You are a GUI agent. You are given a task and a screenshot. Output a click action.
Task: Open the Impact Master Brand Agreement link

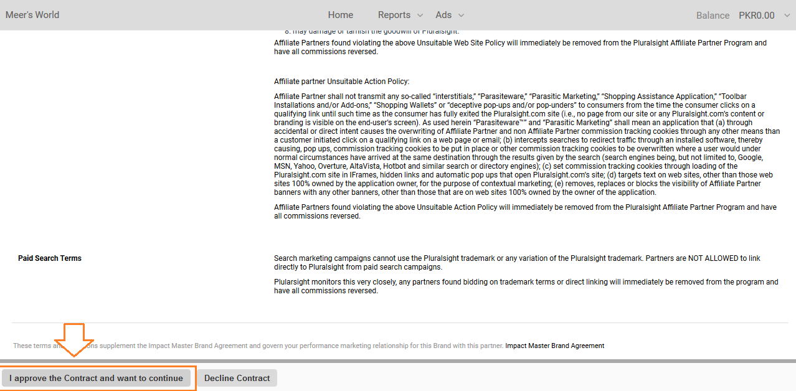(x=555, y=346)
